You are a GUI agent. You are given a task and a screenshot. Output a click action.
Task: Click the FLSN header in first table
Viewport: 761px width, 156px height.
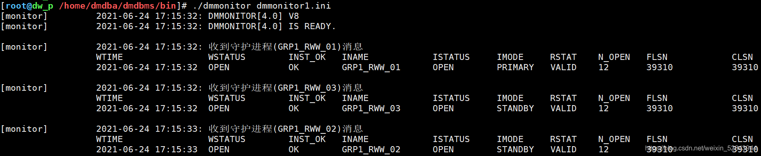coord(657,57)
